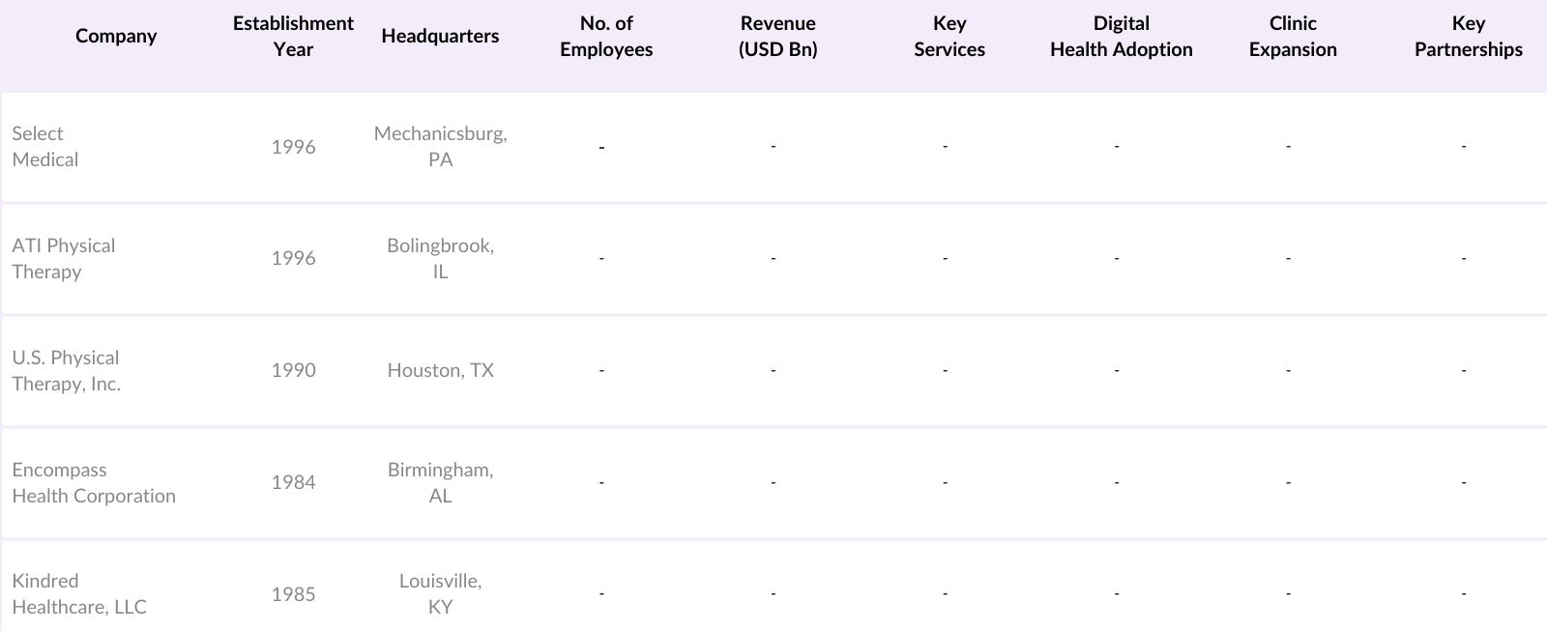1547x631 pixels.
Task: Click the Clinic Expansion column header
Action: pos(1293,36)
